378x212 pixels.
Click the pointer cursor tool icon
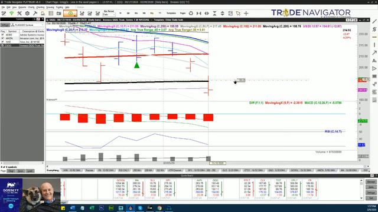[x=238, y=14]
